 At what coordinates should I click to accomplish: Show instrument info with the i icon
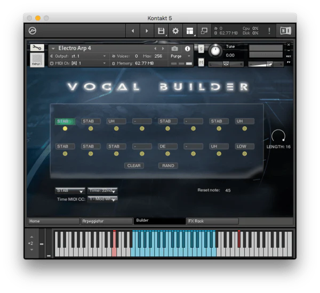point(187,48)
